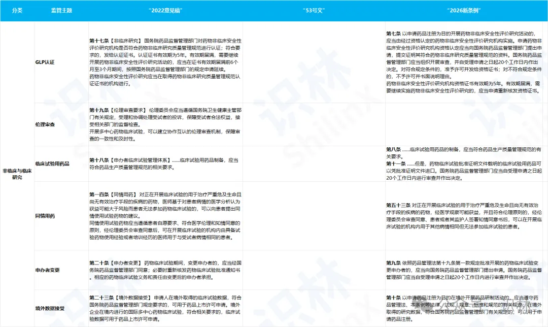Click the "2026新条例" column header
Viewport: 548px width, 327px height.
(465, 10)
